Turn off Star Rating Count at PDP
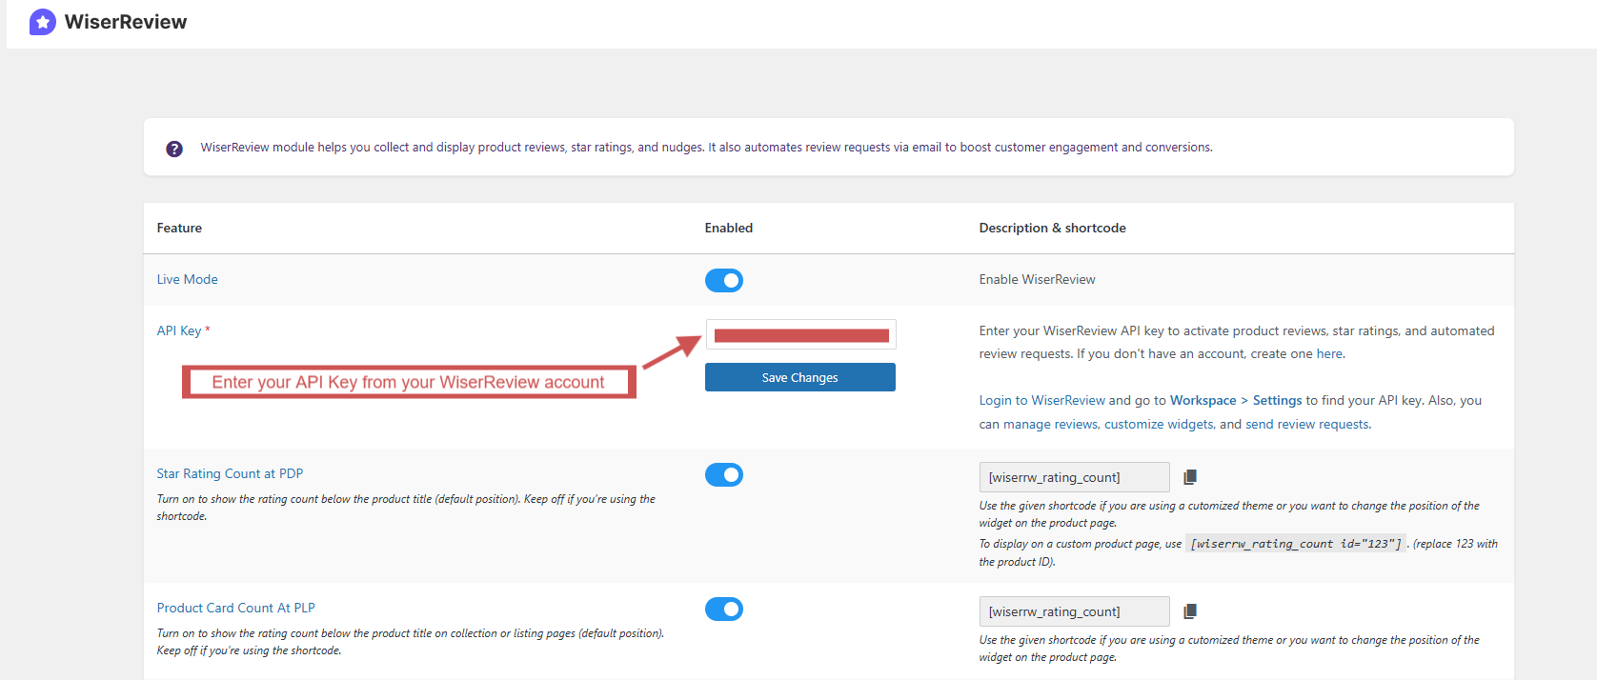The height and width of the screenshot is (680, 1597). click(724, 474)
